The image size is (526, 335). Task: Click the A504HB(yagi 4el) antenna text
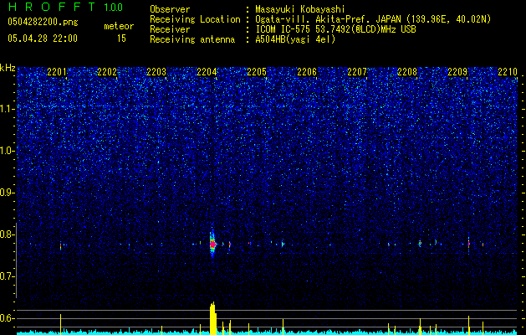click(295, 39)
